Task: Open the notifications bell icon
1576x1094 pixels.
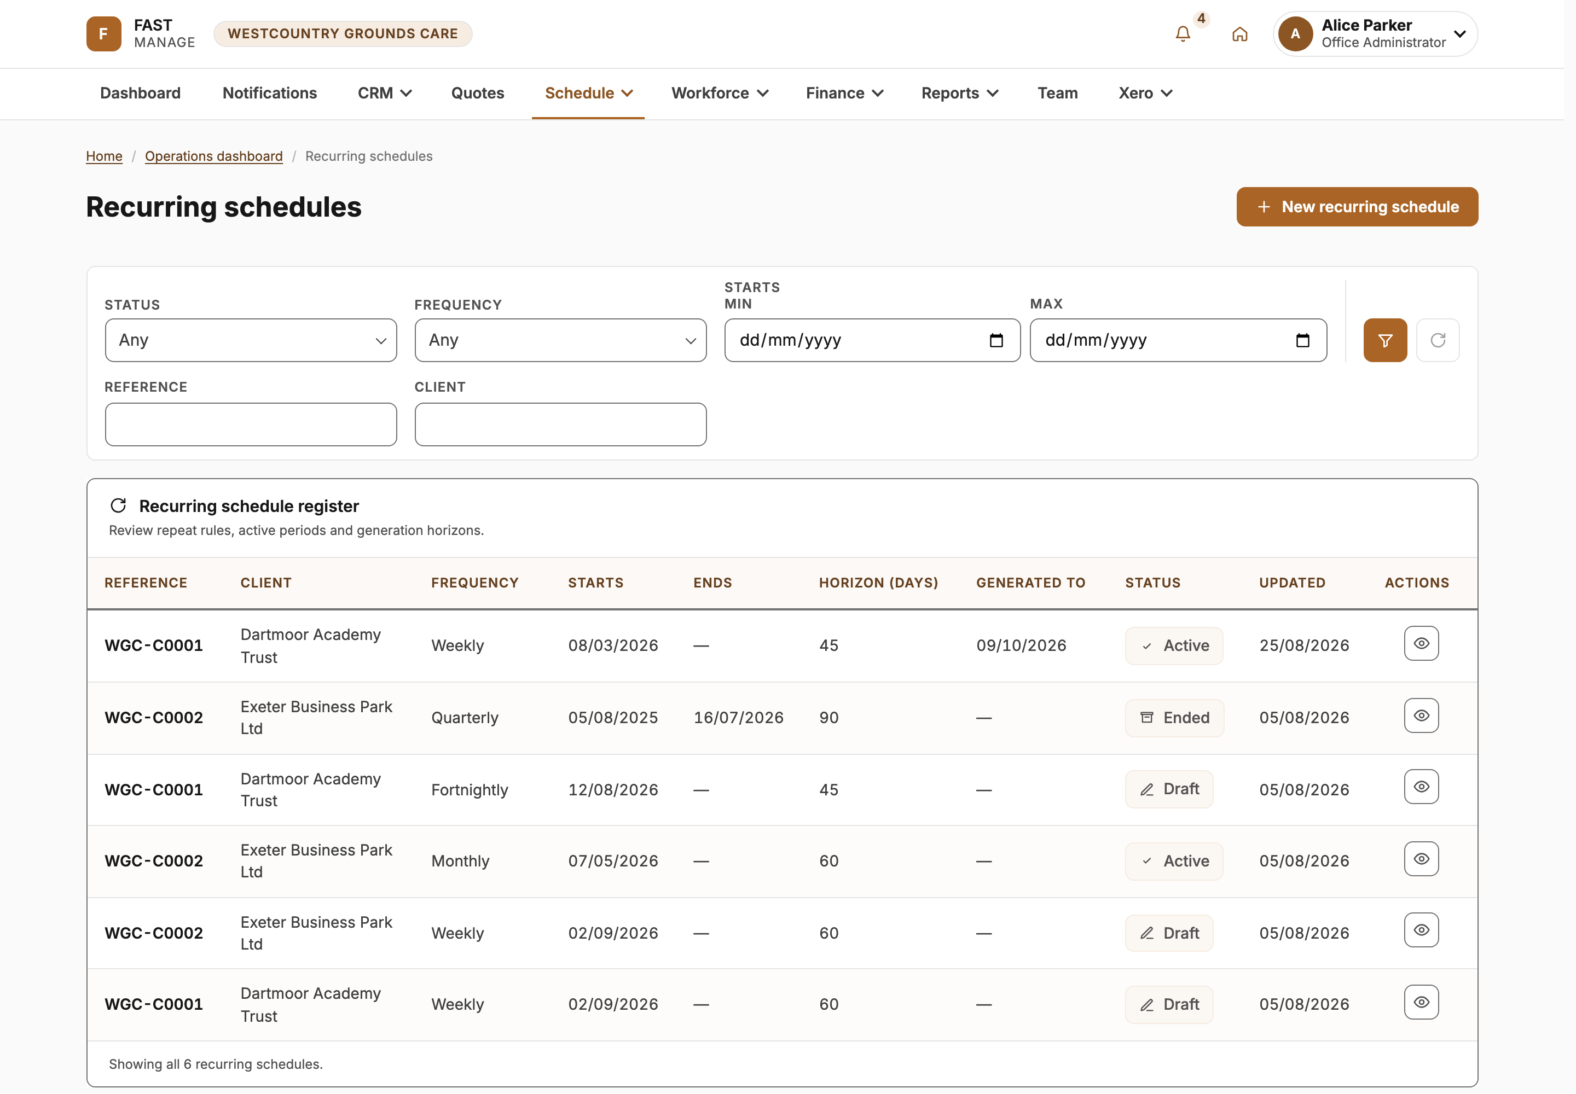Action: [x=1183, y=33]
